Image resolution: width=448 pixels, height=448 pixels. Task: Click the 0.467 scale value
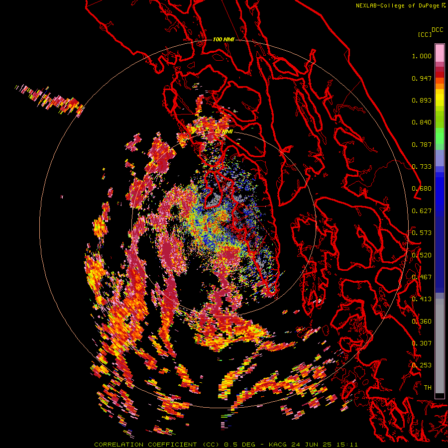coord(422,277)
